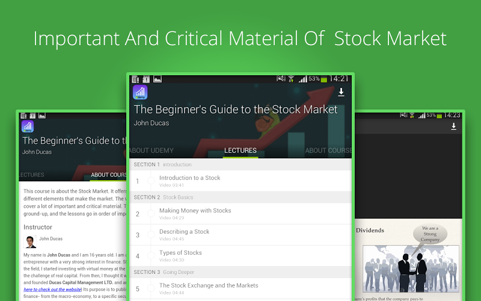Tap the mute icon in the center phone status bar
The height and width of the screenshot is (301, 481).
pyautogui.click(x=281, y=79)
